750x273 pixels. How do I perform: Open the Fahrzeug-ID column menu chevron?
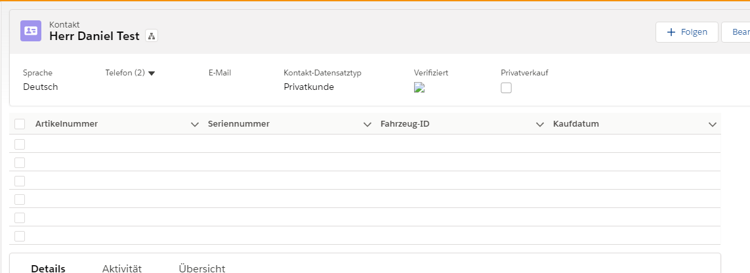coord(539,124)
